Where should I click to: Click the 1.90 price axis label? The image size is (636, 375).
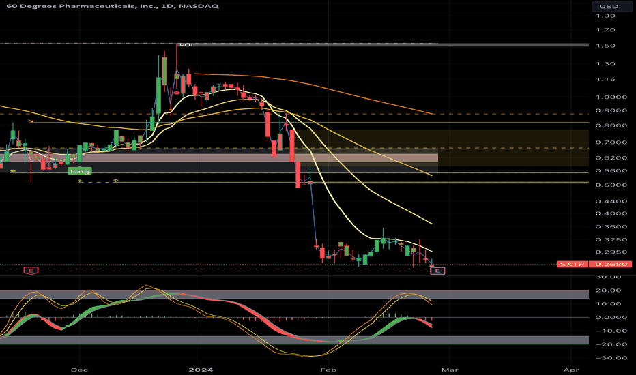click(x=605, y=16)
